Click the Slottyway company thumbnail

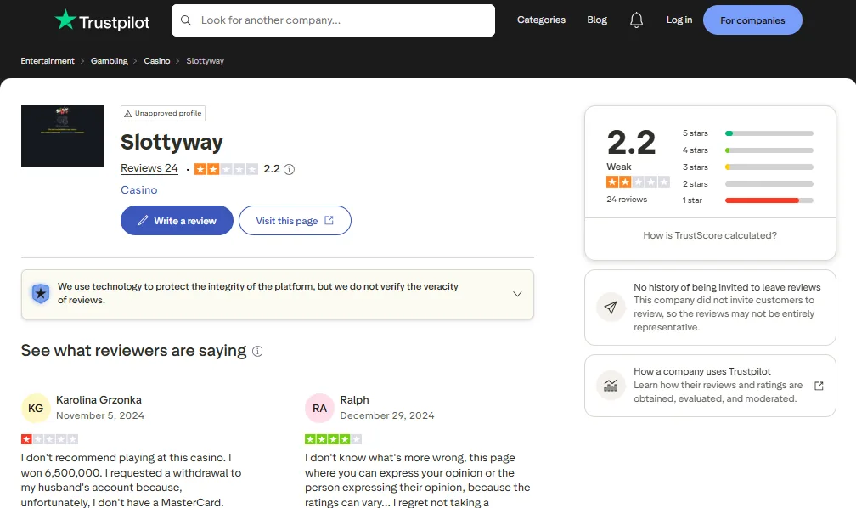coord(62,136)
